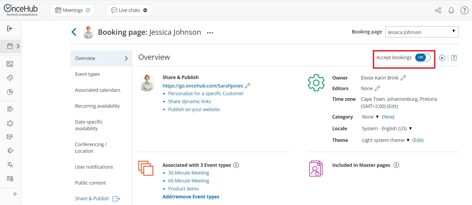Go to Associated calendars section
Viewport: 472px width, 205px height.
[98, 90]
